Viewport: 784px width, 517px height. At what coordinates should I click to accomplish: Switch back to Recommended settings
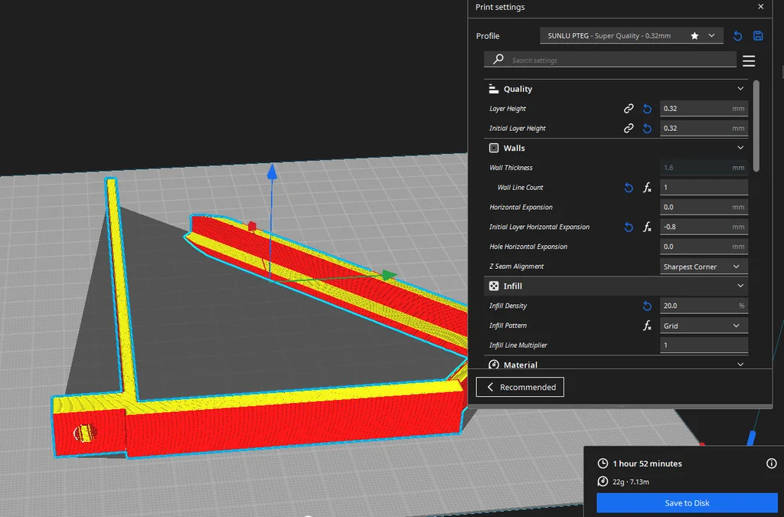(521, 387)
